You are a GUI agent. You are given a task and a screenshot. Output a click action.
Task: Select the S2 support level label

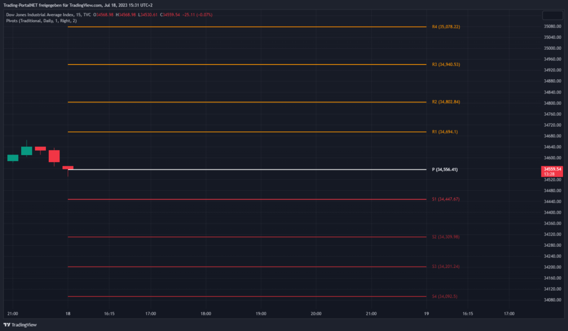[x=445, y=237]
